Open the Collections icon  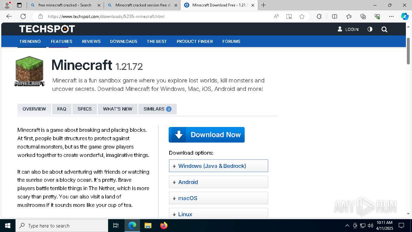pyautogui.click(x=363, y=16)
